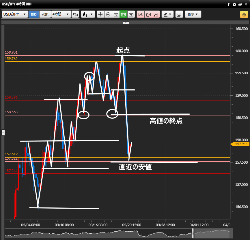250x240 pixels.
Task: Collapse the toolbar with the up arrow
Action: tap(126, 22)
